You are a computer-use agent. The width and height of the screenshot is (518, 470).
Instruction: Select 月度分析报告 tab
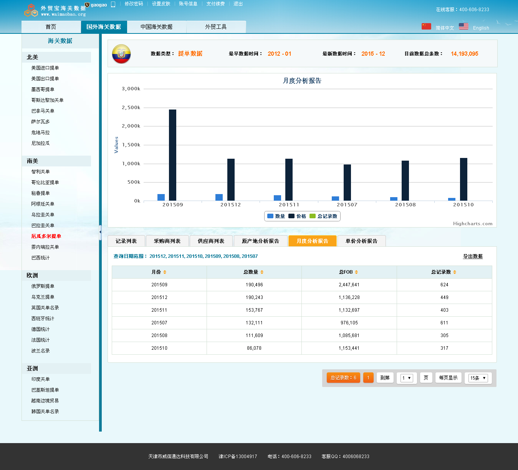tap(313, 241)
